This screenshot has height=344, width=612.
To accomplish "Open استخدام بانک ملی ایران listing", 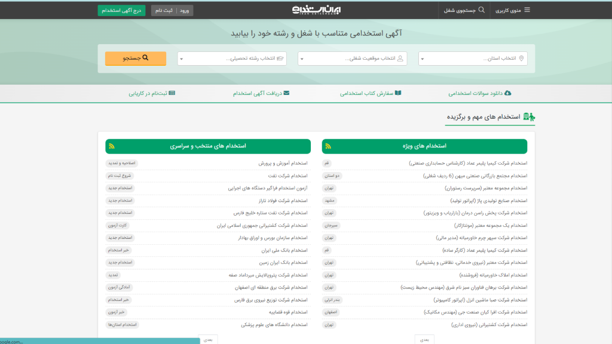I will click(284, 250).
